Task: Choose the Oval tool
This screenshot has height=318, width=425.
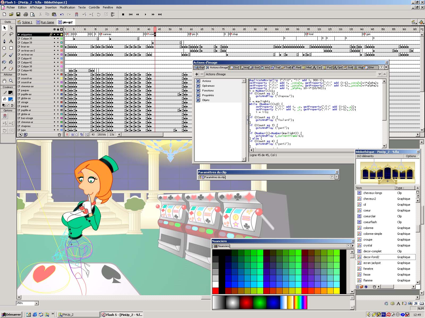Action: [5, 48]
